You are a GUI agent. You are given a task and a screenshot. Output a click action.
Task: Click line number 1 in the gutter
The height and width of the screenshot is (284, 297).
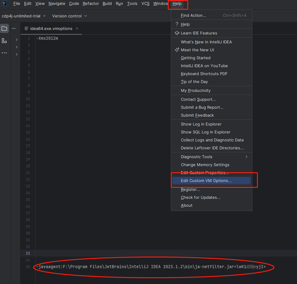pyautogui.click(x=29, y=38)
